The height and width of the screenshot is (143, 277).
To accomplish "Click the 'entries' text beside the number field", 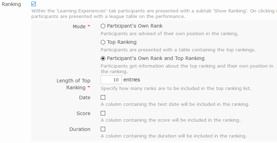I will tap(131, 80).
